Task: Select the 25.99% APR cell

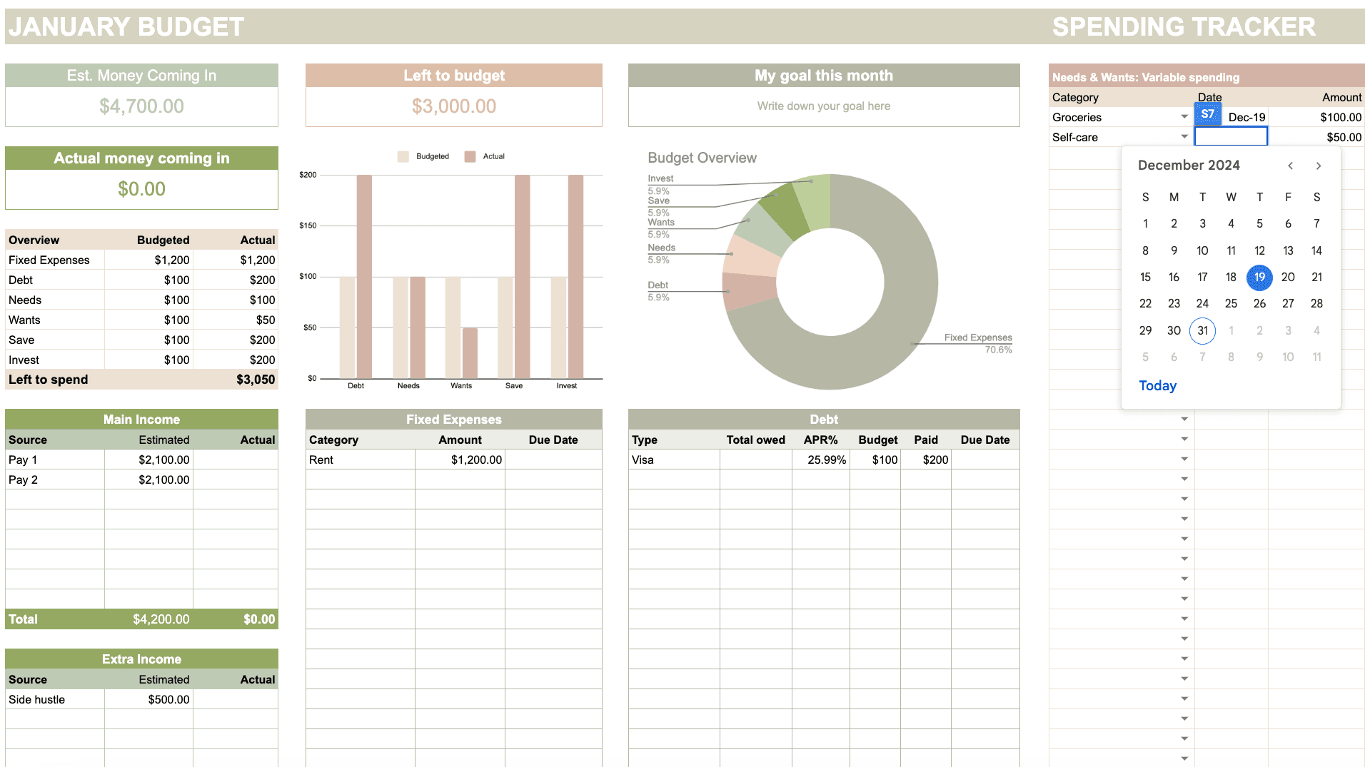Action: tap(821, 460)
